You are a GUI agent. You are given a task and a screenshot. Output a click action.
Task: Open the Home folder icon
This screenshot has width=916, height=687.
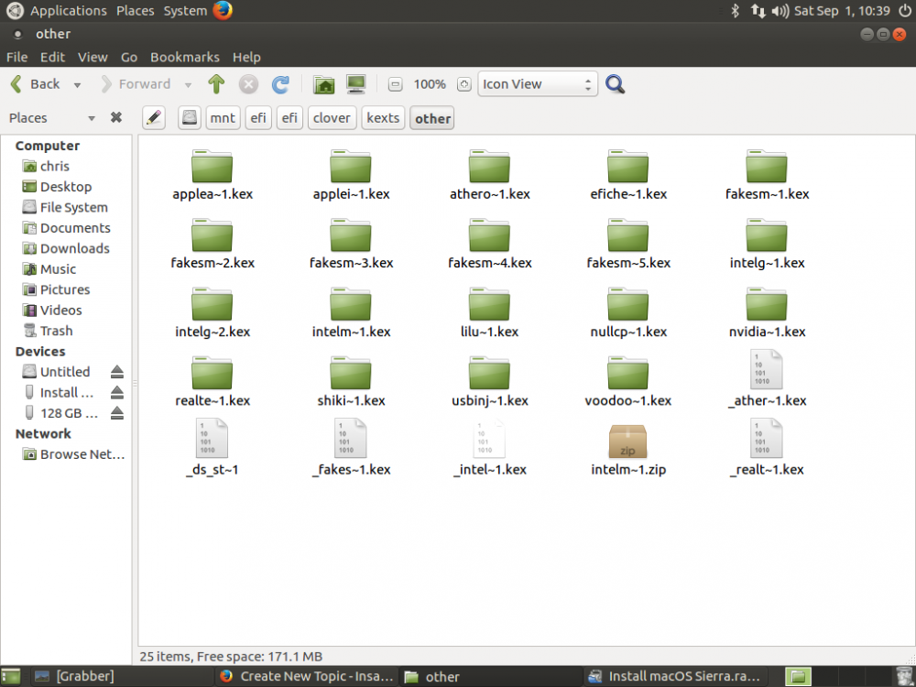(x=323, y=84)
